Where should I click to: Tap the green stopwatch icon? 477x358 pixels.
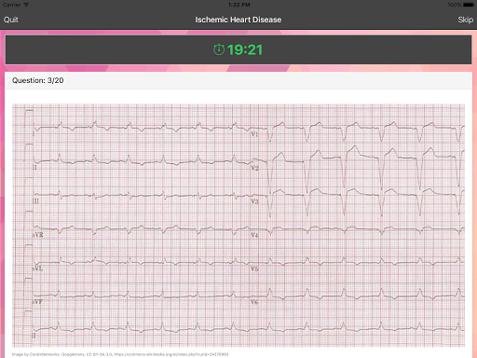point(219,49)
